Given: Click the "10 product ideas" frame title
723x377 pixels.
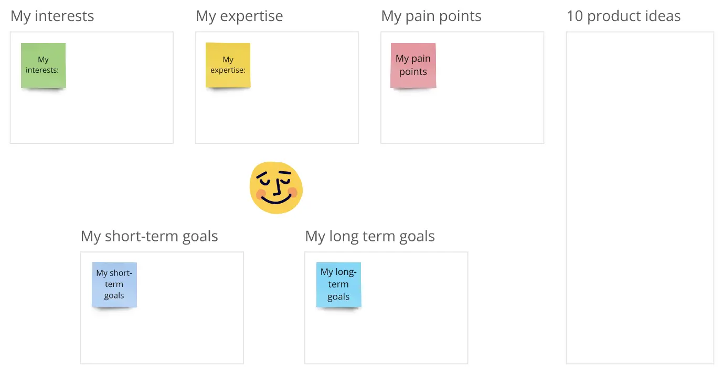Looking at the screenshot, I should pyautogui.click(x=623, y=16).
